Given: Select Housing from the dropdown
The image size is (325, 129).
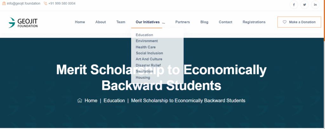Looking at the screenshot, I should (x=143, y=78).
